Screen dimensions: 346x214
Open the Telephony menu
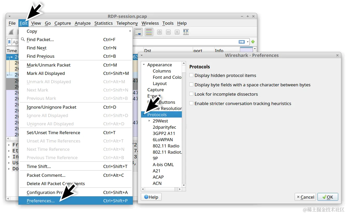127,23
